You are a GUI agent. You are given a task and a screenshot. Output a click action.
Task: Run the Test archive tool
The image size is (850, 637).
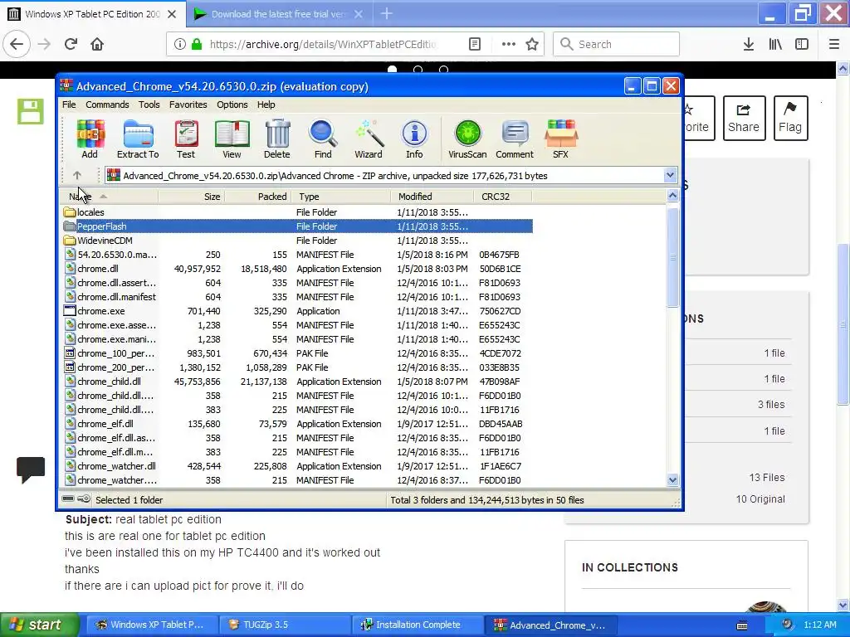(x=186, y=139)
